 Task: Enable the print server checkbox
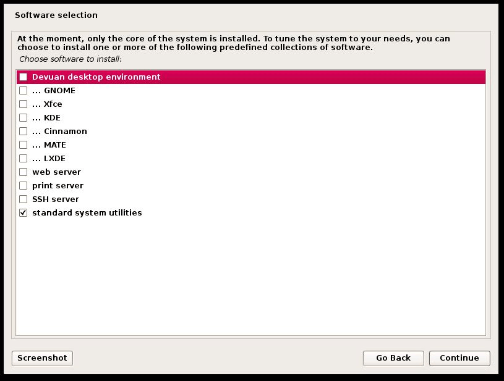click(23, 185)
